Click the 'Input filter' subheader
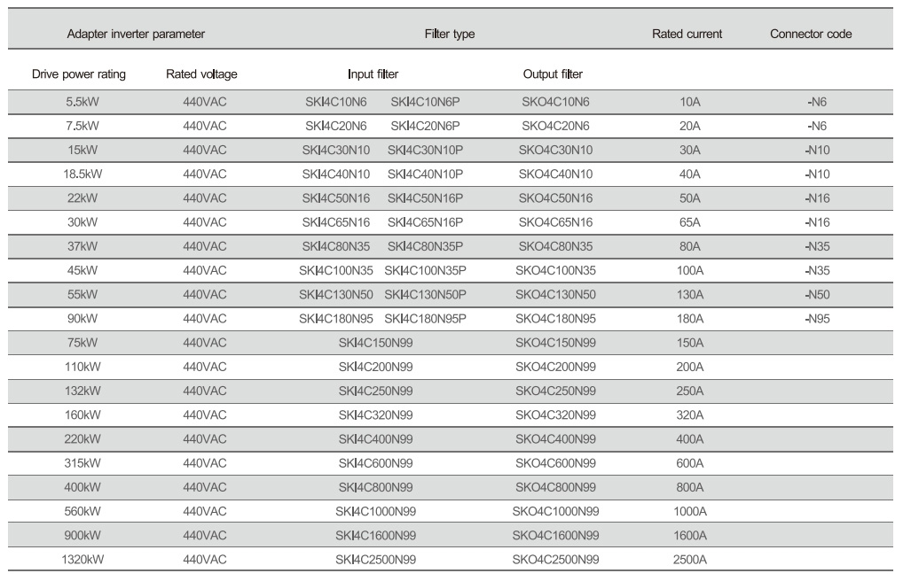Screen dimensions: 903x581 point(373,74)
